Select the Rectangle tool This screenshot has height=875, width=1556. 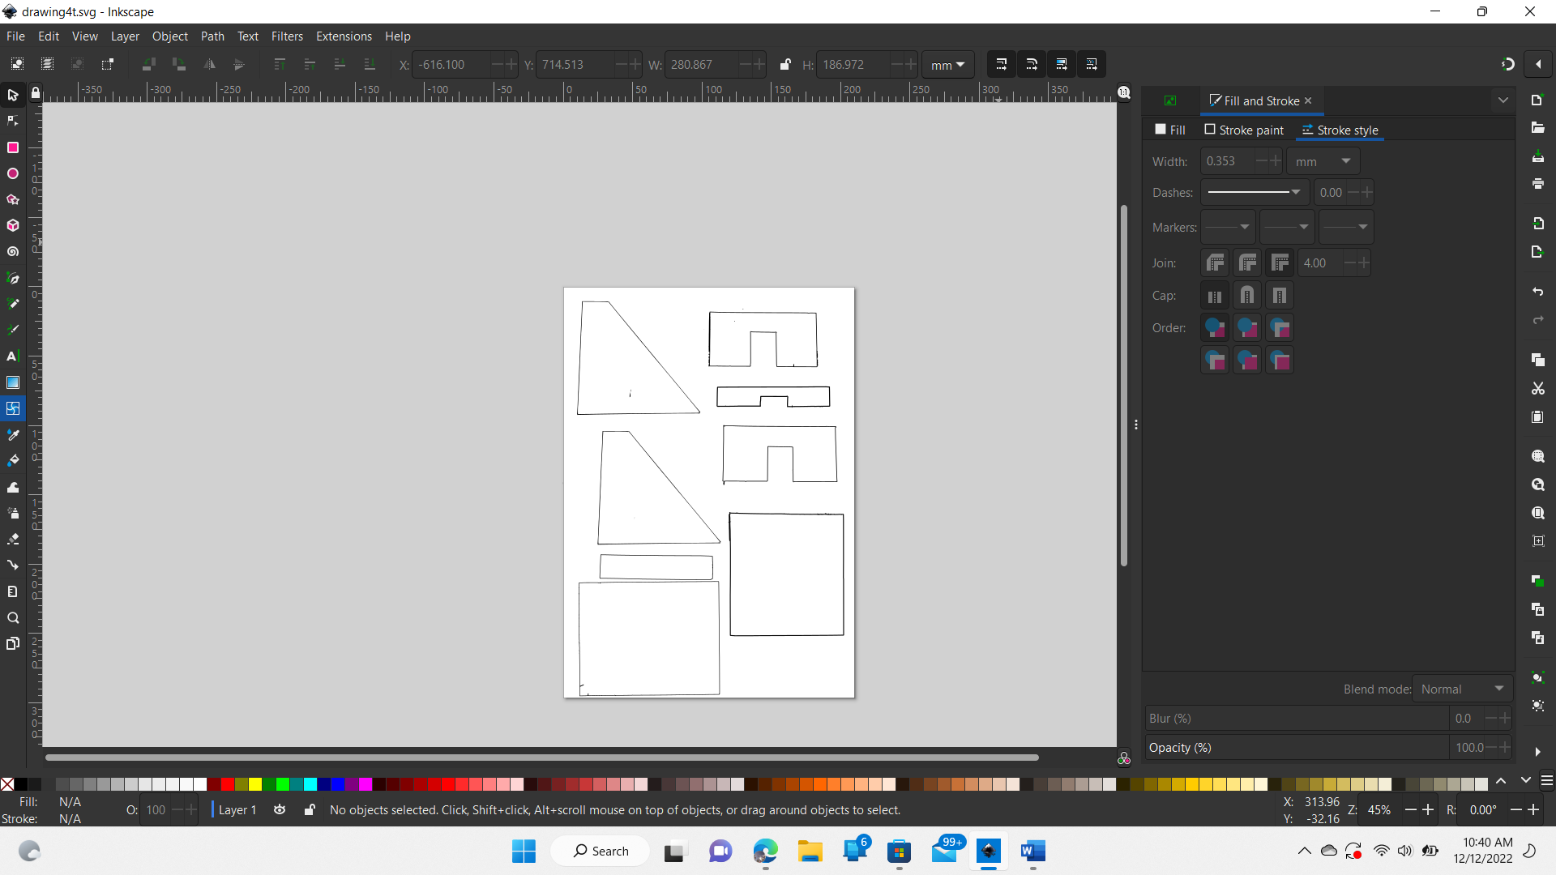point(13,147)
